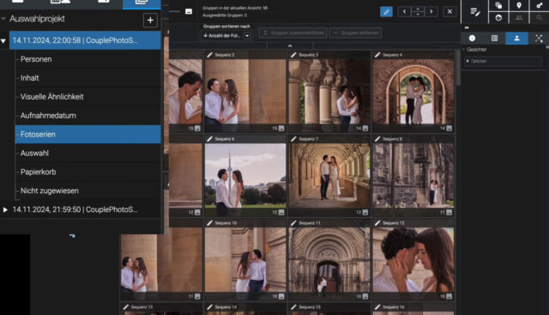The width and height of the screenshot is (549, 315).
Task: Select the person faces tab
Action: (x=516, y=38)
